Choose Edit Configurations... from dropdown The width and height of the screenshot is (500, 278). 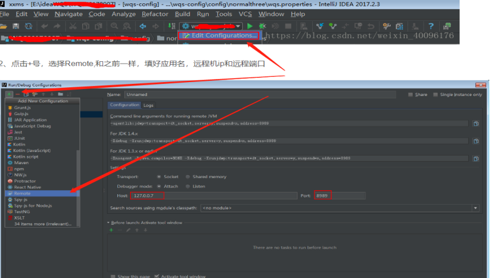(x=220, y=35)
